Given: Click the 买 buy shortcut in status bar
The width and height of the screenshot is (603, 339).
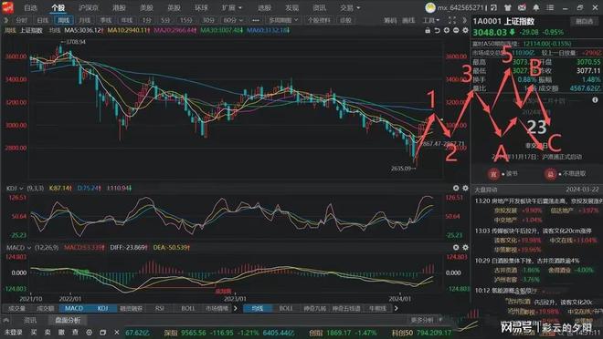Looking at the screenshot, I should click(x=34, y=332).
